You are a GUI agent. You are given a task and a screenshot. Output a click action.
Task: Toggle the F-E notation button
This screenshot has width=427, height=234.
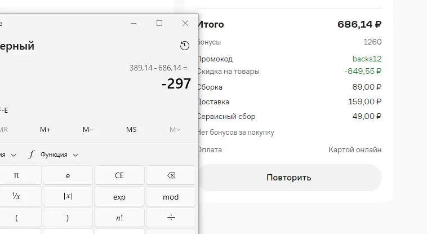(x=4, y=111)
